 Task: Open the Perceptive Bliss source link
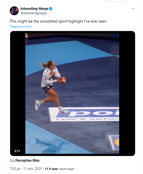coord(27,160)
